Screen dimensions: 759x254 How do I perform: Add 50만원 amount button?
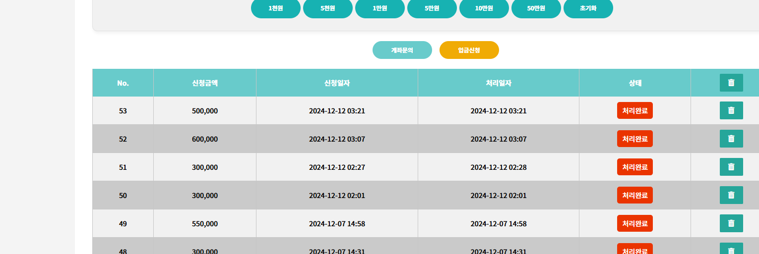point(536,8)
